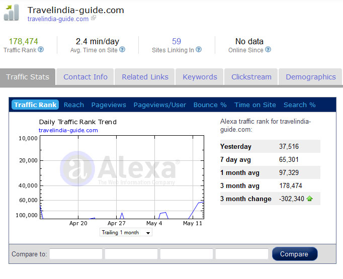Click the Compare button
This screenshot has height=279, width=343.
click(x=294, y=254)
